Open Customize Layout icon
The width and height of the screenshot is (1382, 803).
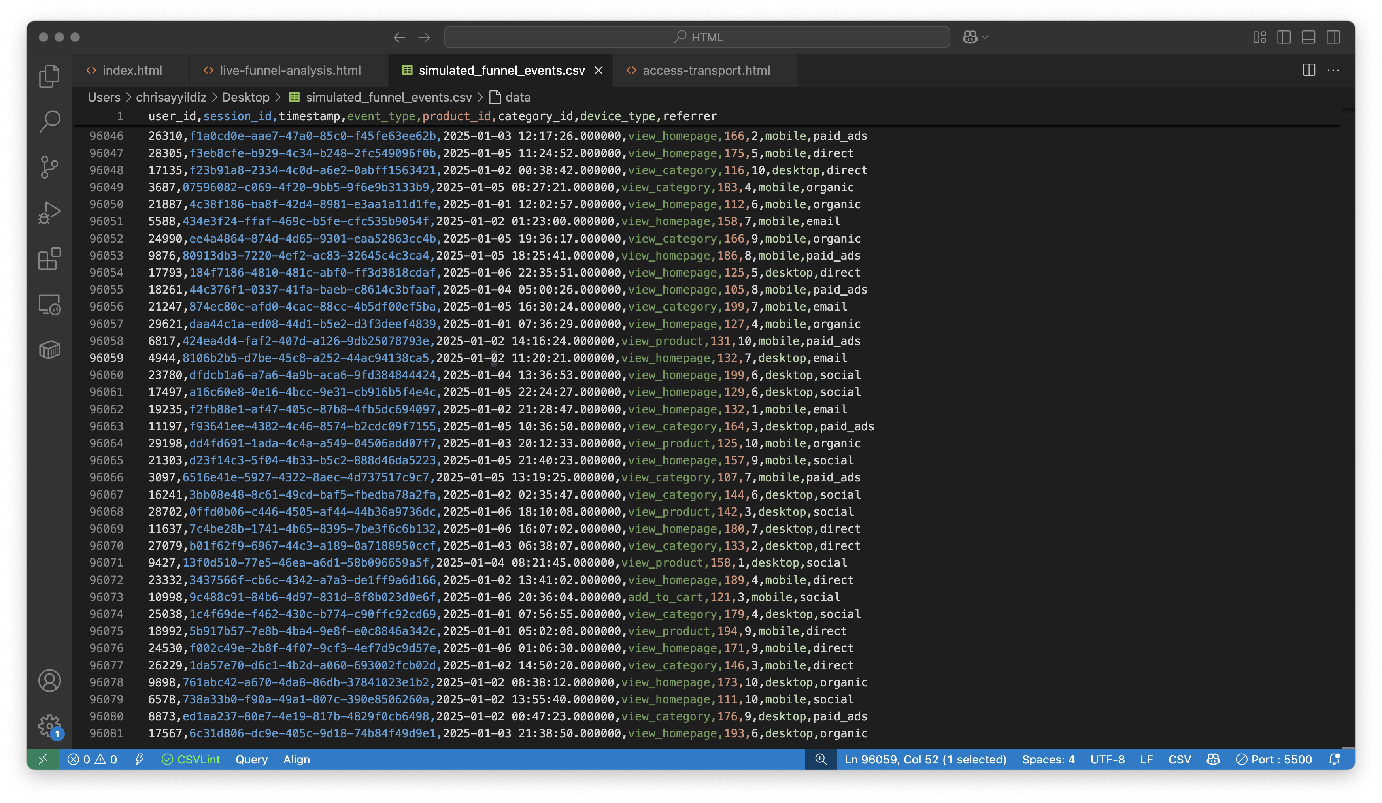coord(1260,37)
